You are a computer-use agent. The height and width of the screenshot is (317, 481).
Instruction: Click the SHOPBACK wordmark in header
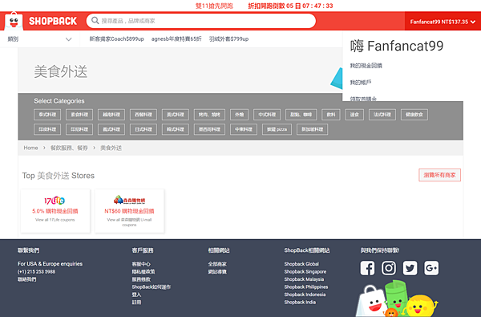pos(53,21)
